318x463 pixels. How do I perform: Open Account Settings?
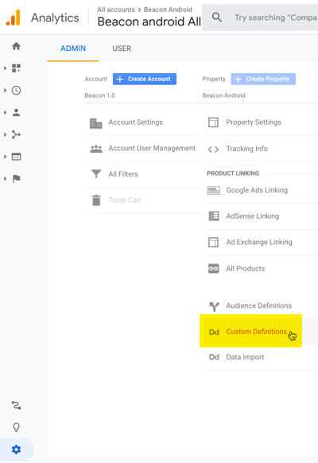coord(135,123)
